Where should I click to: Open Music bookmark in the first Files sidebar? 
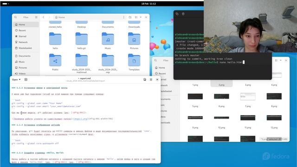[26, 62]
